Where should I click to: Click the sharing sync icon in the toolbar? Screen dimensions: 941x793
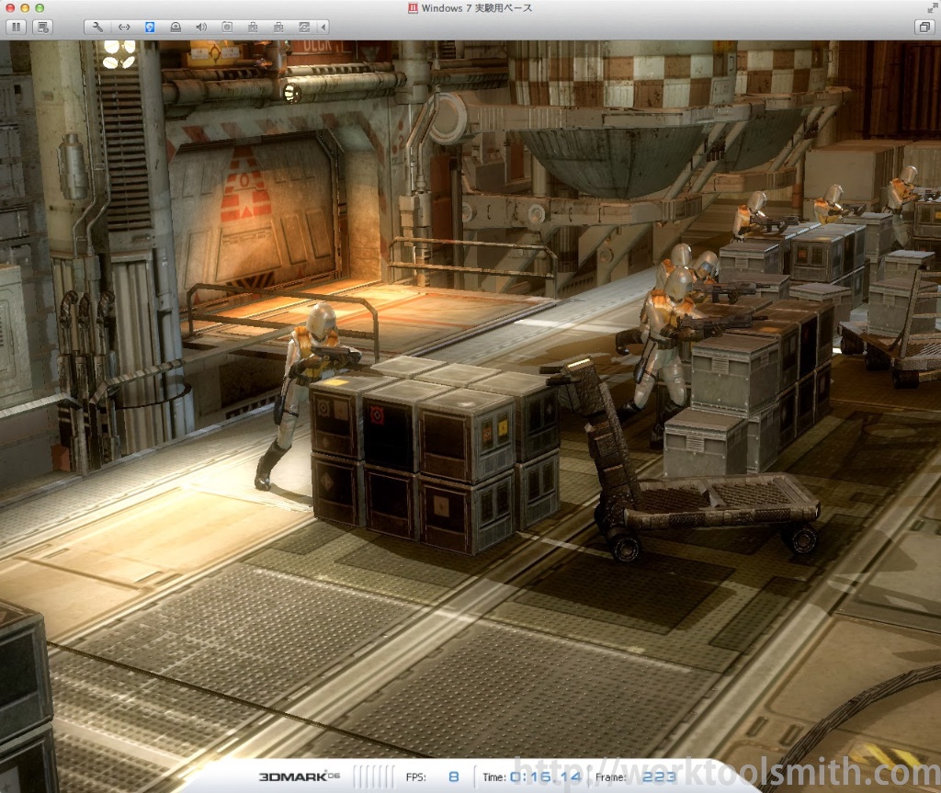coord(304,27)
